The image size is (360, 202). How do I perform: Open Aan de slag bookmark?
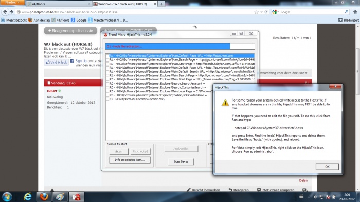(x=39, y=20)
